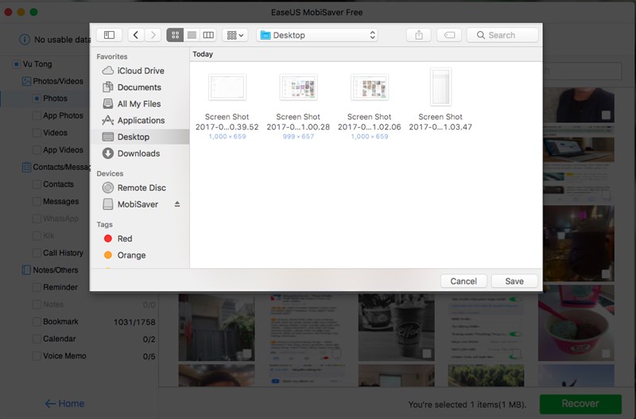The width and height of the screenshot is (636, 419).
Task: Click the Save button
Action: click(514, 281)
